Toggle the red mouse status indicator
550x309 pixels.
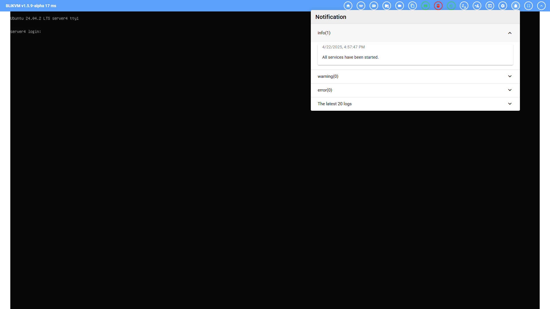point(438,6)
